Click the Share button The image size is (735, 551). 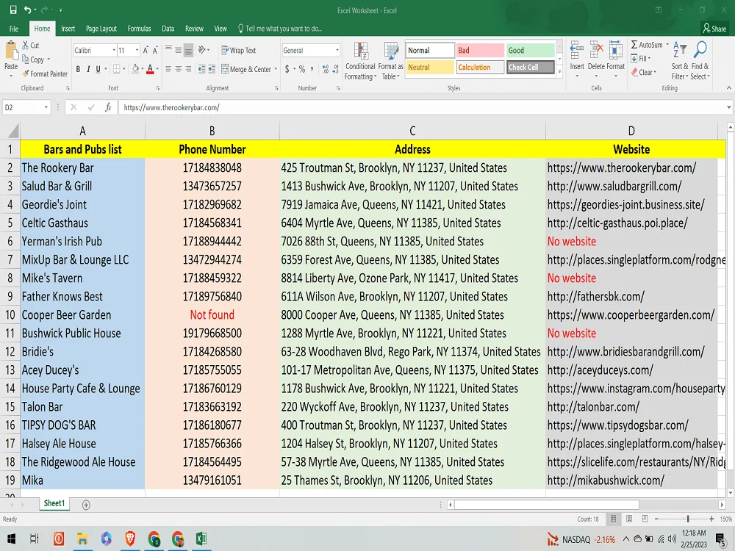tap(715, 29)
